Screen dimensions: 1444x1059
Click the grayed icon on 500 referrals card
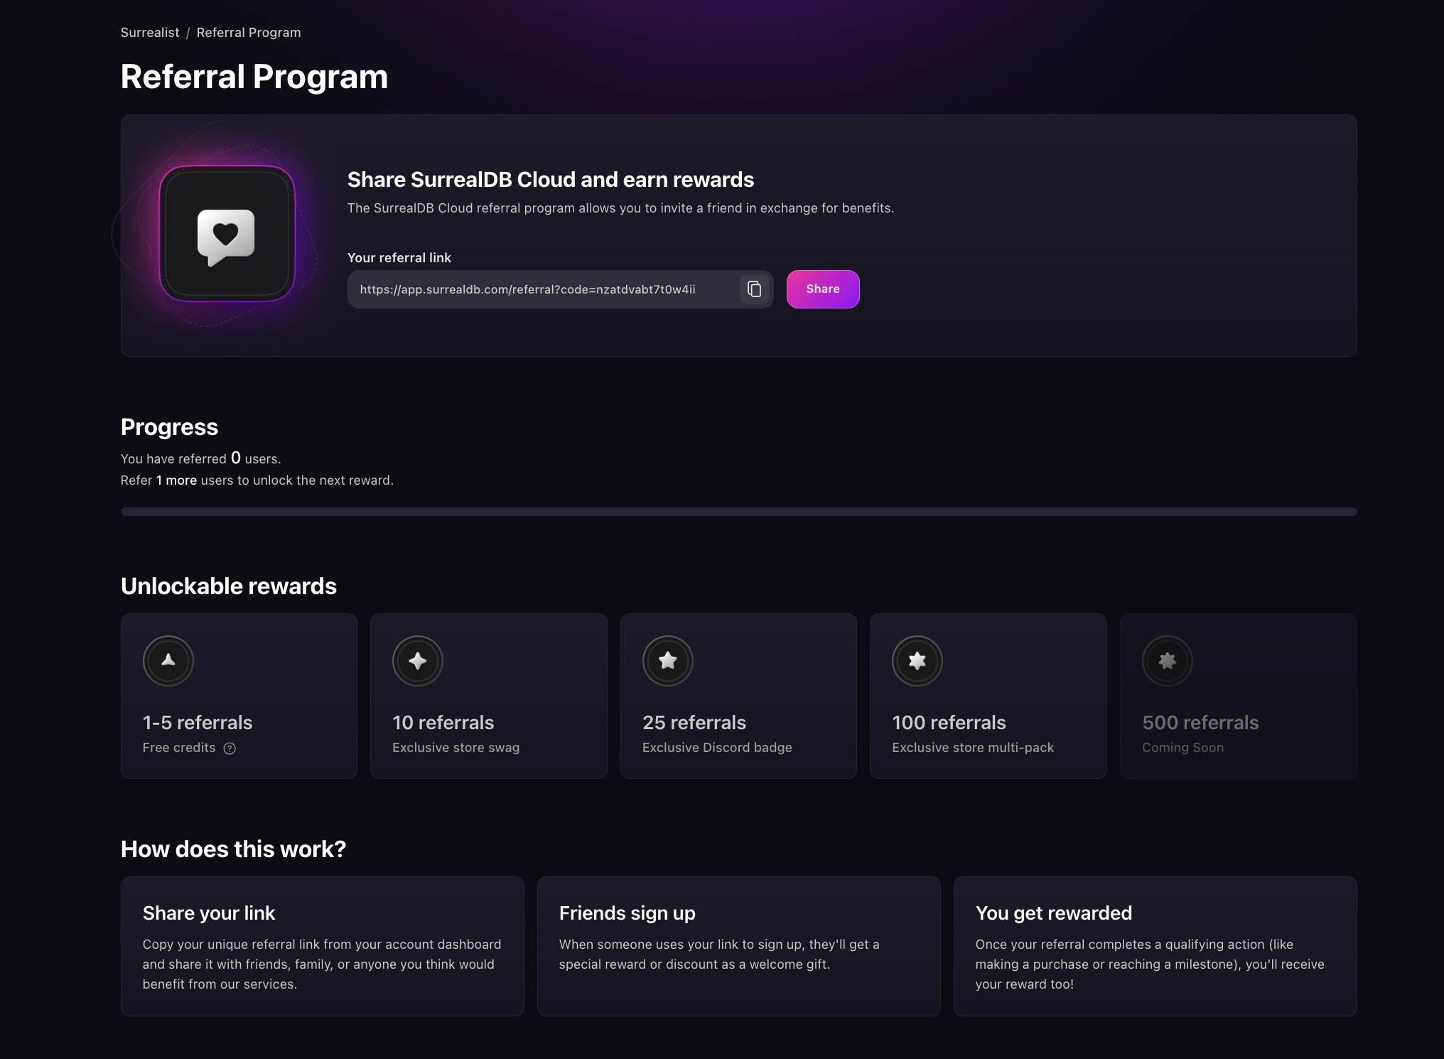pyautogui.click(x=1167, y=660)
